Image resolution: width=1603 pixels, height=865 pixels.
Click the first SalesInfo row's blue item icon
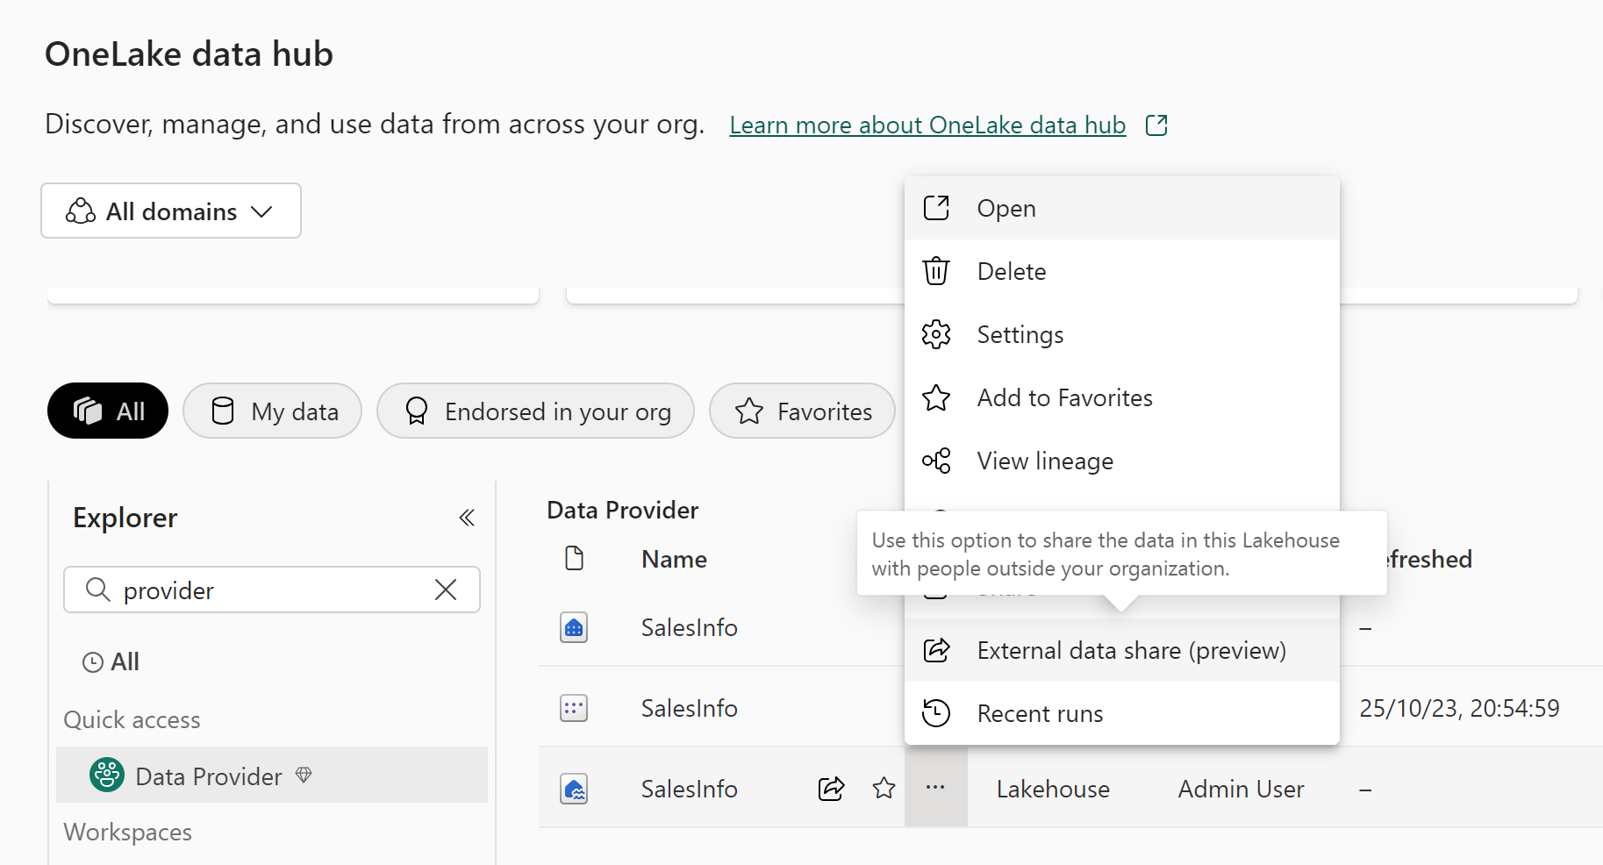pos(574,627)
